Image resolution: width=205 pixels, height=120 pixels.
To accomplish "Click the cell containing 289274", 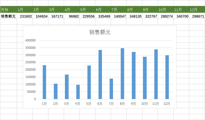I will 166,16.
